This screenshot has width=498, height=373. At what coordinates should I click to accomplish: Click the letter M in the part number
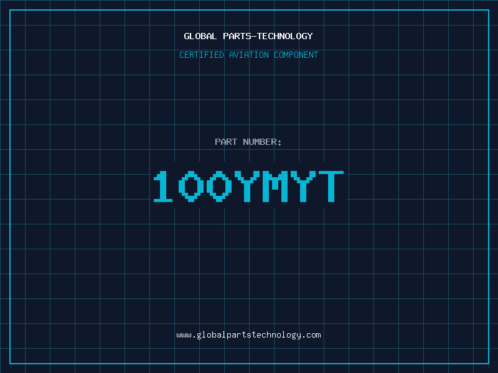(x=275, y=186)
